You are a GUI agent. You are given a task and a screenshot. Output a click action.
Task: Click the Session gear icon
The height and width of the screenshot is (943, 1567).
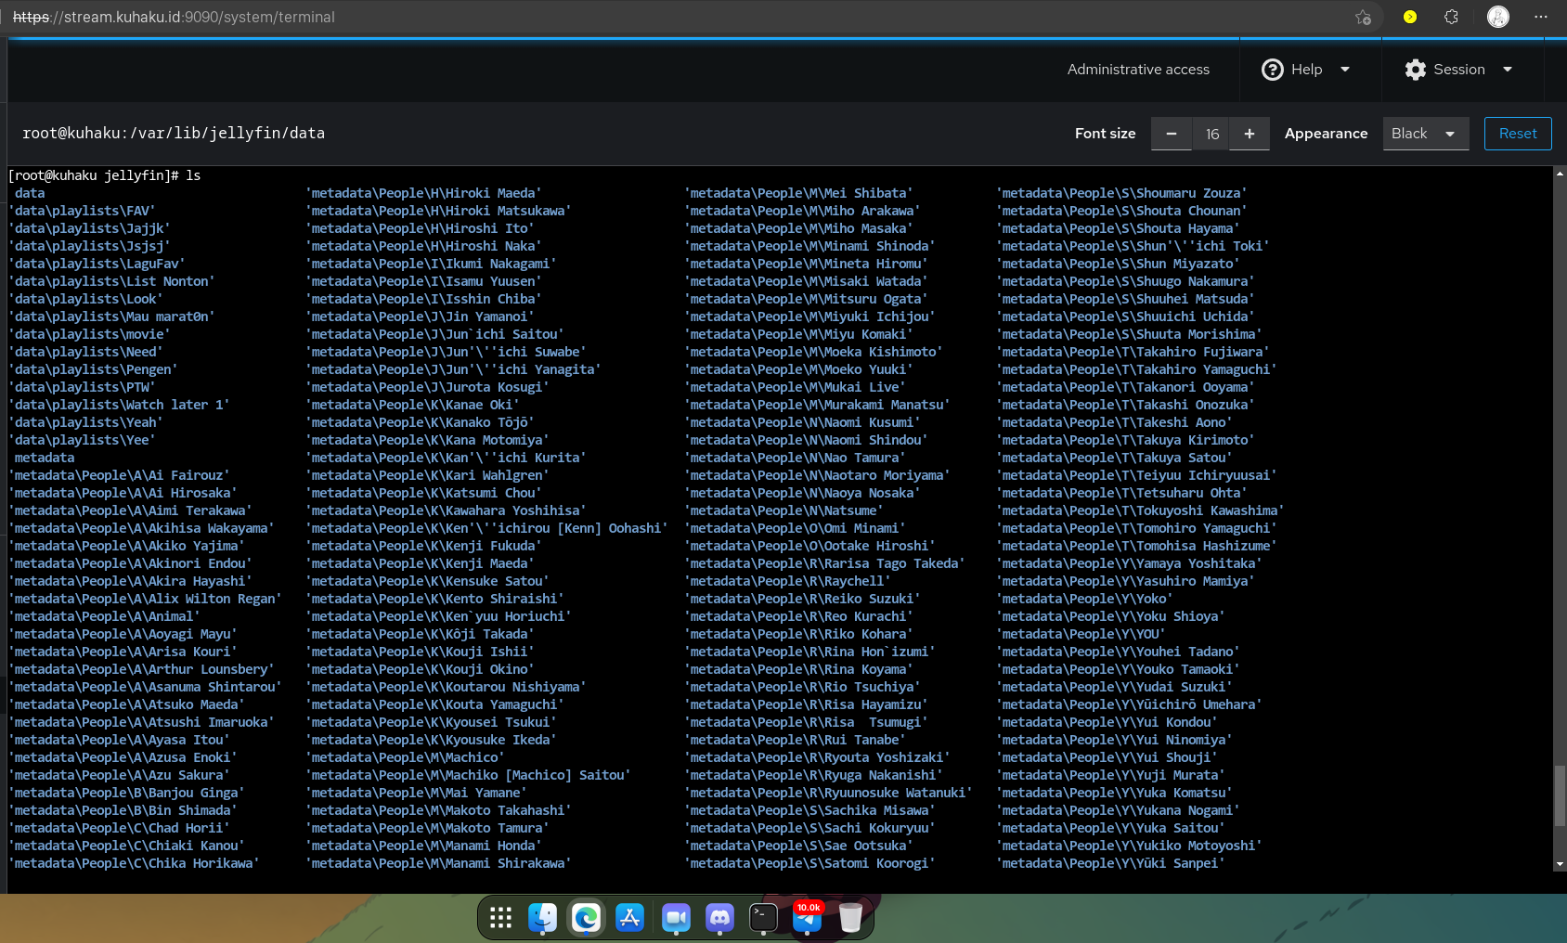(1414, 69)
